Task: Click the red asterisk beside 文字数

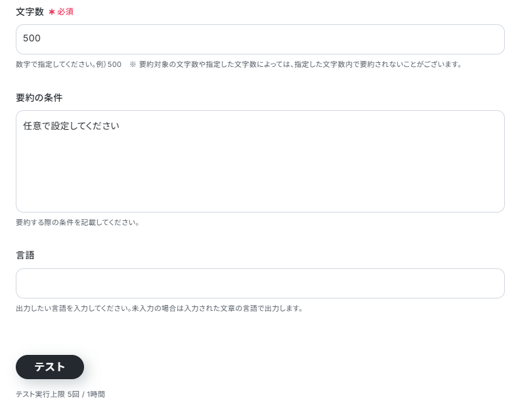Action: pyautogui.click(x=52, y=12)
